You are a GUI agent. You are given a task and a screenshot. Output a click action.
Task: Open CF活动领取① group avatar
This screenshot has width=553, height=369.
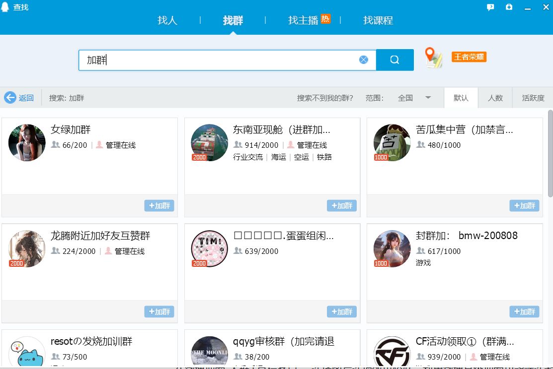392,352
